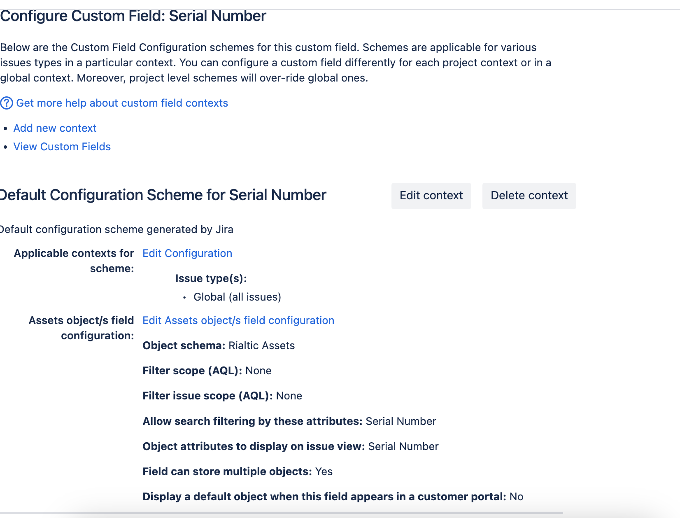Click the default scheme description text
This screenshot has height=518, width=680.
click(x=116, y=229)
